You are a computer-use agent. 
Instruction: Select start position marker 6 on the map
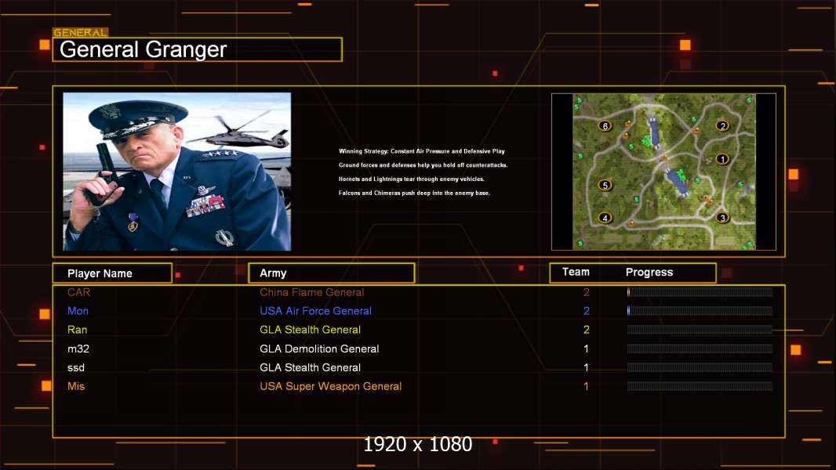point(605,125)
